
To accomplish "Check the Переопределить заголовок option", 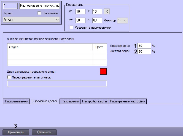I will 9,77.
